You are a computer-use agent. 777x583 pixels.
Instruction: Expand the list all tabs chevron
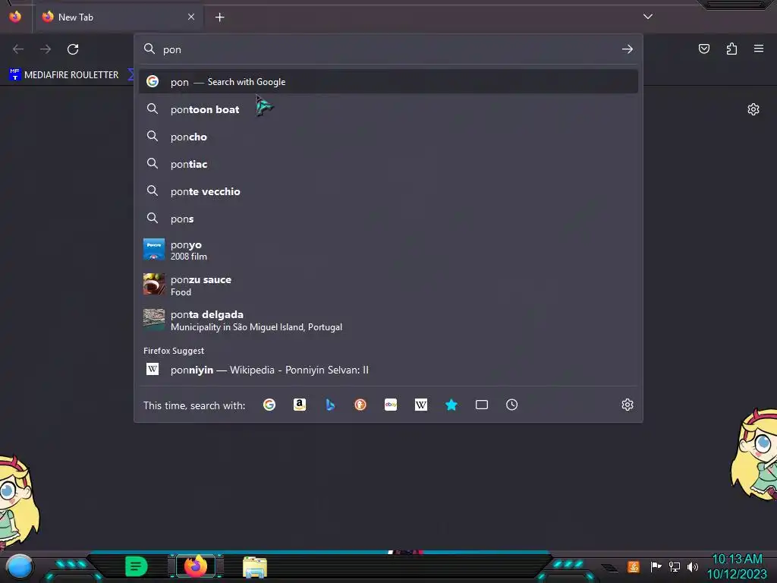pyautogui.click(x=648, y=17)
